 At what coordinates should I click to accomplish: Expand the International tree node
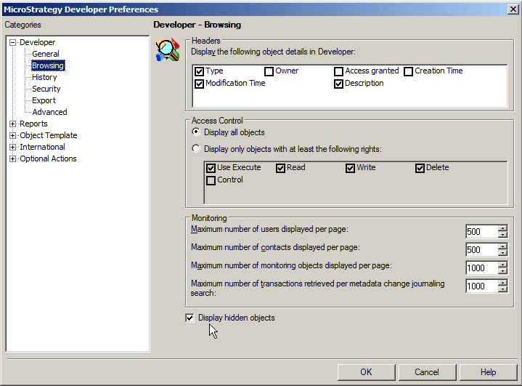[x=12, y=148]
